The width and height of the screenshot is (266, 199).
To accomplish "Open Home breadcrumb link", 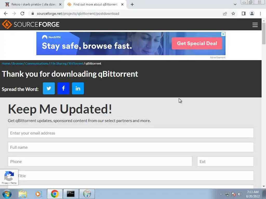I will (x=6, y=63).
